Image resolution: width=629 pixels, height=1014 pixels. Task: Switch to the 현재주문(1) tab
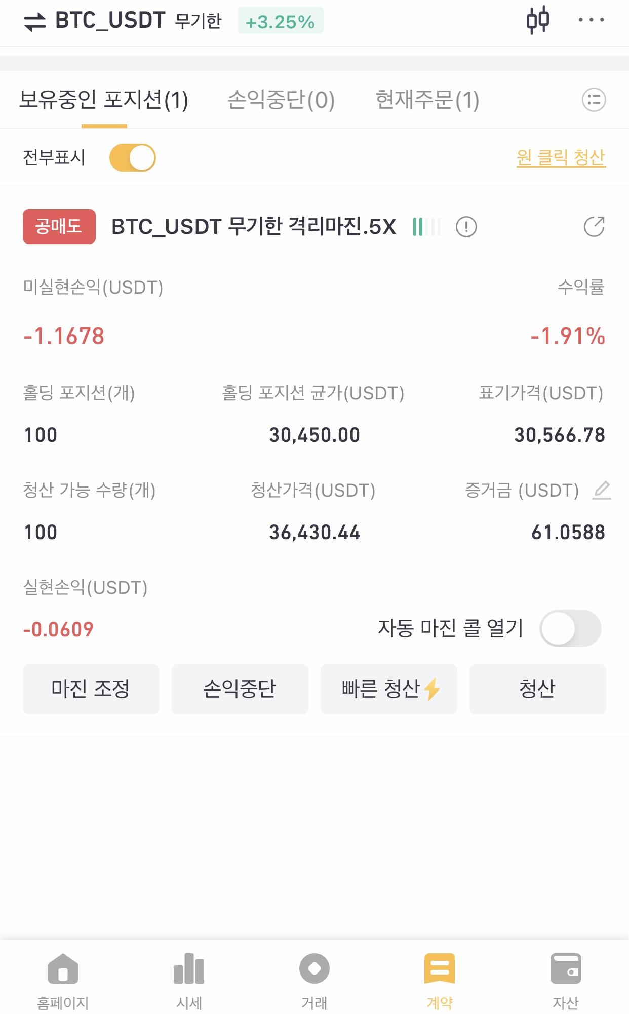[x=427, y=100]
